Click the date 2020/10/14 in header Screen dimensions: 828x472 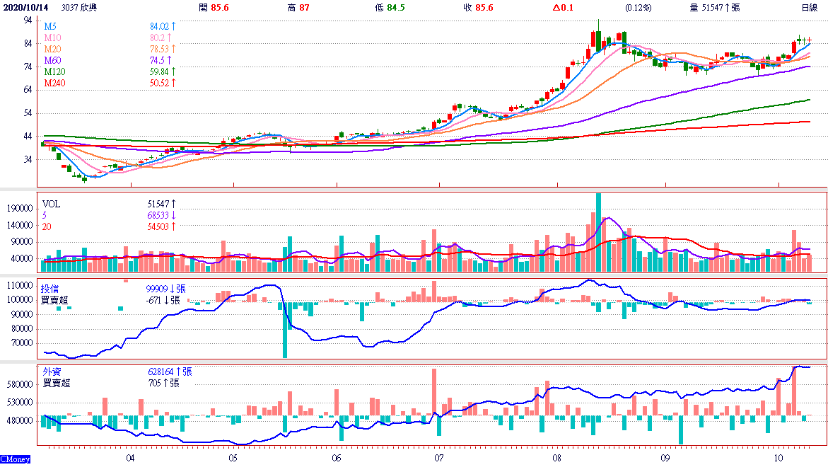click(x=25, y=7)
